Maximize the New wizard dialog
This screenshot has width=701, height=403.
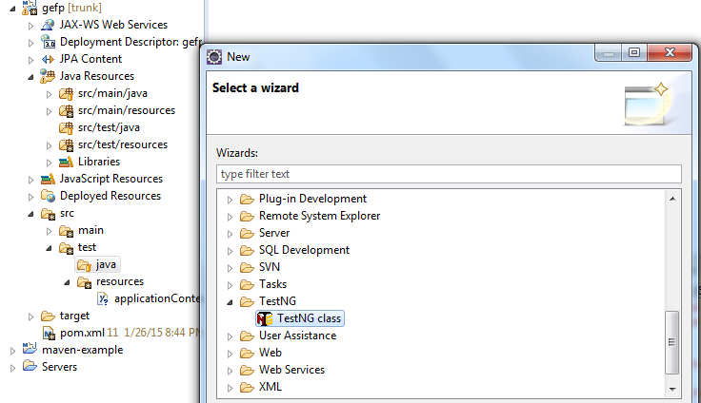pyautogui.click(x=635, y=55)
